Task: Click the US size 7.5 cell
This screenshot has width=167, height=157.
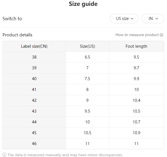Action: tap(87, 79)
